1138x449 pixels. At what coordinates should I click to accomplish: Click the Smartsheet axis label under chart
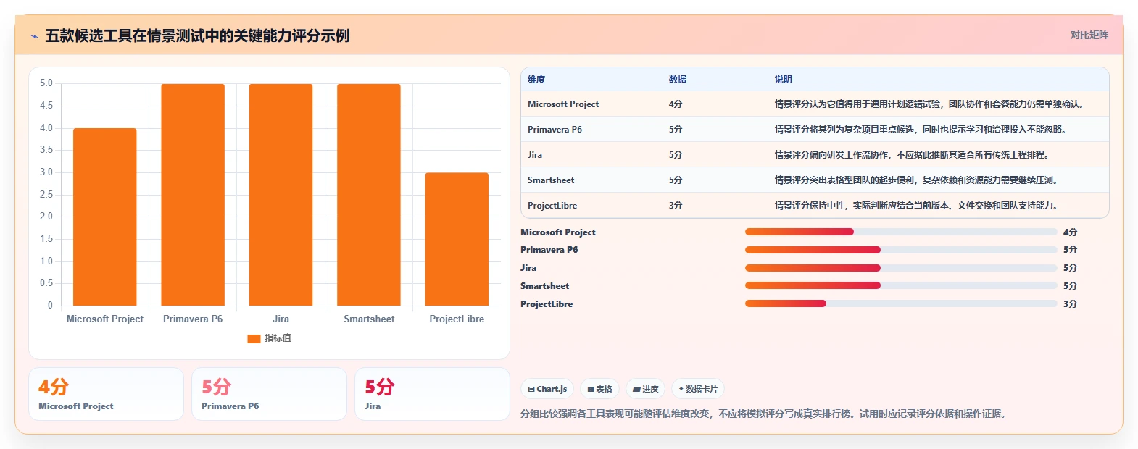coord(369,319)
